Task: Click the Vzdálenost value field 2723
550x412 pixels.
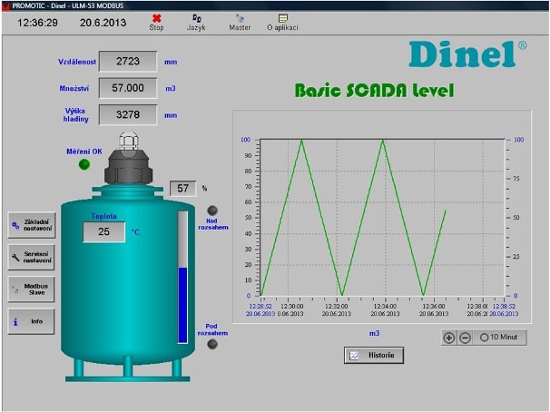Action: pos(128,62)
